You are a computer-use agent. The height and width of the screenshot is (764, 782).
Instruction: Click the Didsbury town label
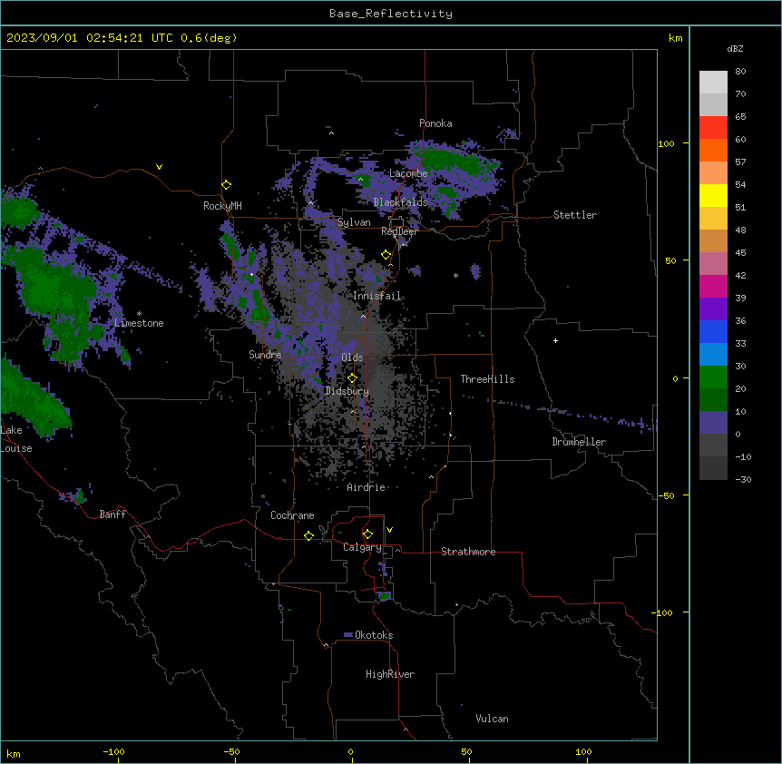click(347, 391)
